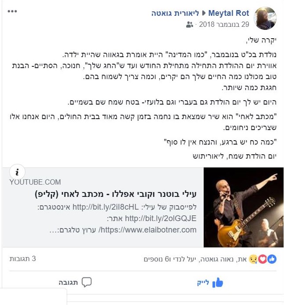Open video title מכתב לאחי link
This screenshot has height=305, width=284.
[x=115, y=194]
